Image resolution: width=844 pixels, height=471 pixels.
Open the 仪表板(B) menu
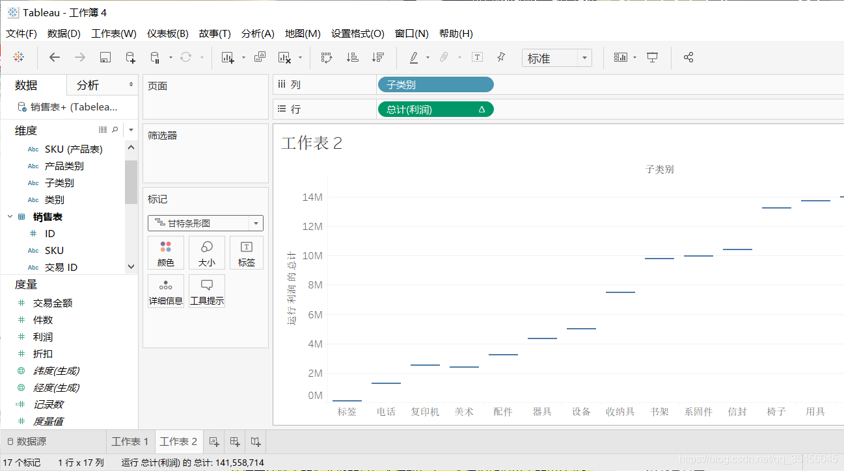[x=167, y=33]
